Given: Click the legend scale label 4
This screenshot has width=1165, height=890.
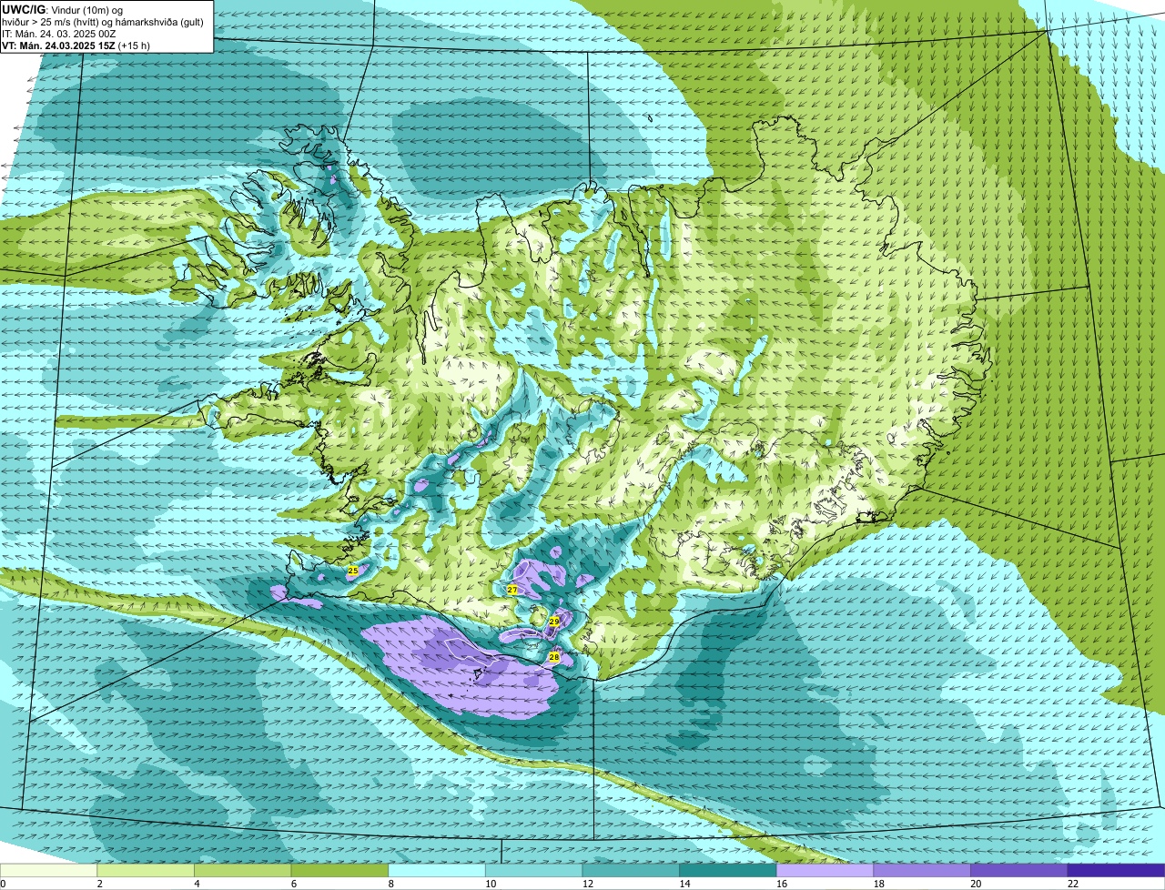Looking at the screenshot, I should [197, 884].
